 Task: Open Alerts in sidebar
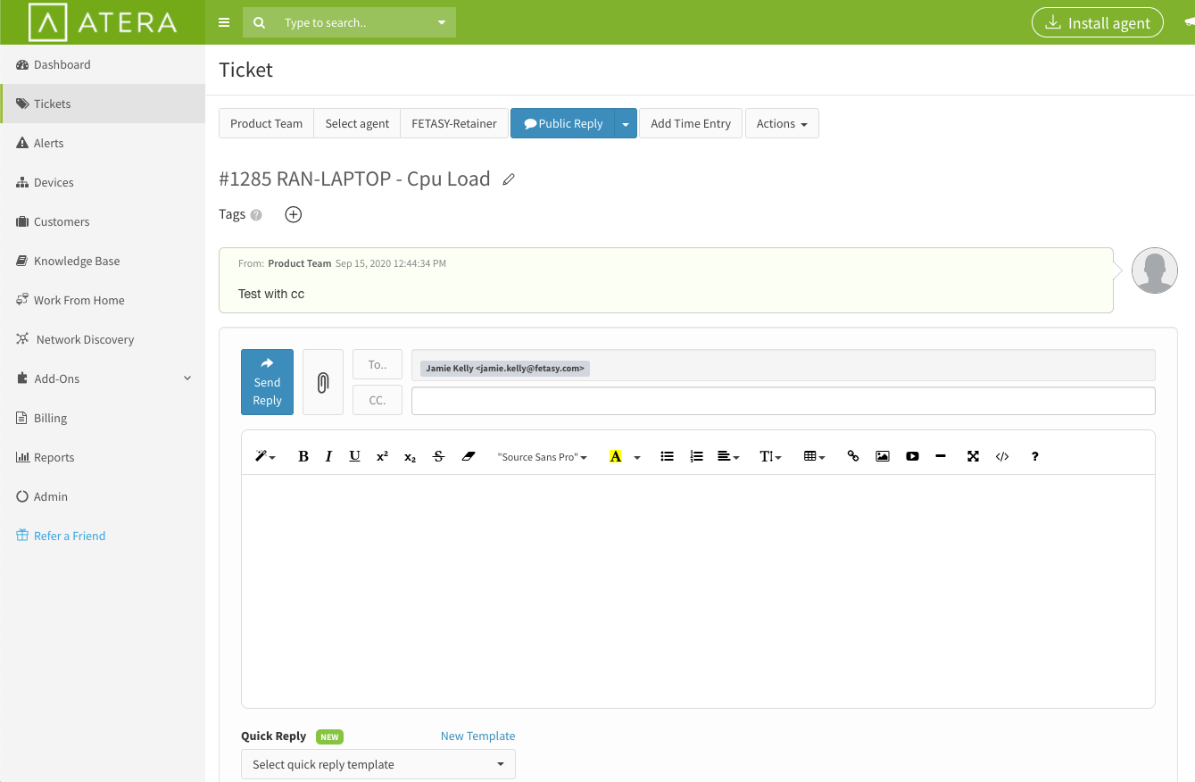[x=103, y=143]
